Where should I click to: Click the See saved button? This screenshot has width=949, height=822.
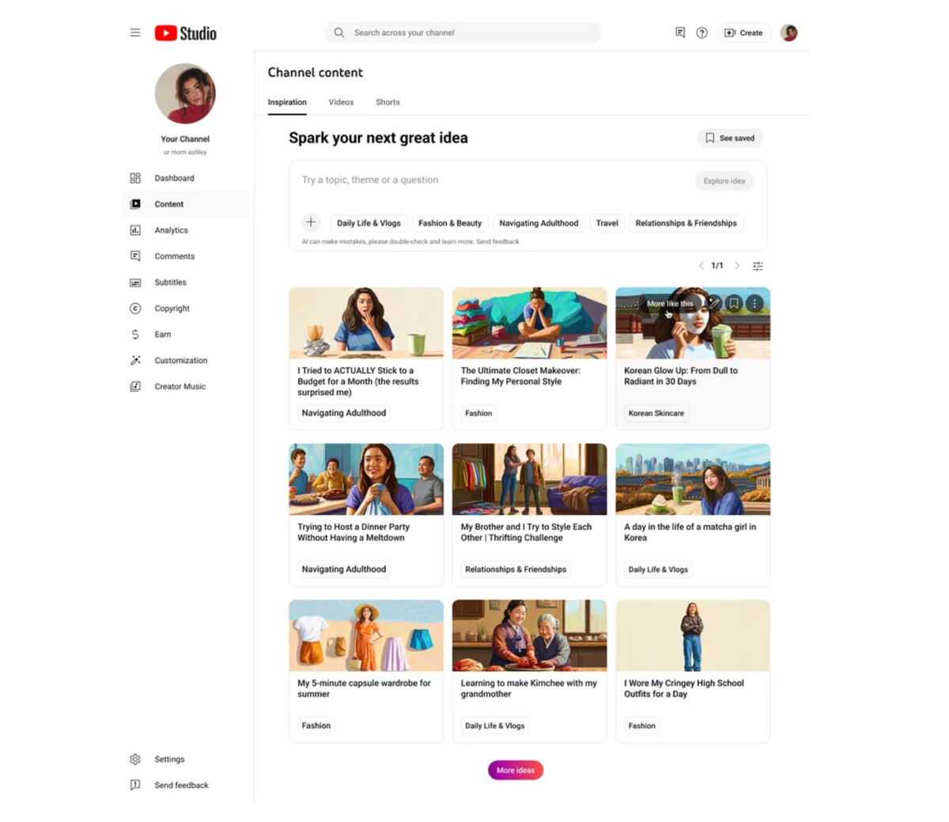tap(729, 138)
